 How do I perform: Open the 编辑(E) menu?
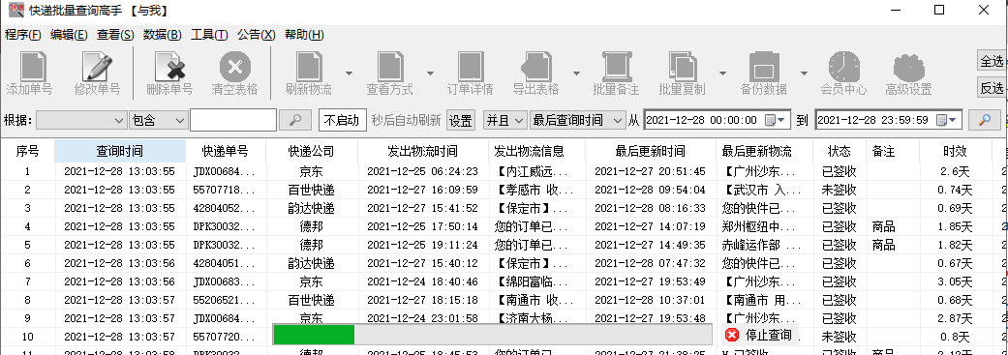(69, 35)
